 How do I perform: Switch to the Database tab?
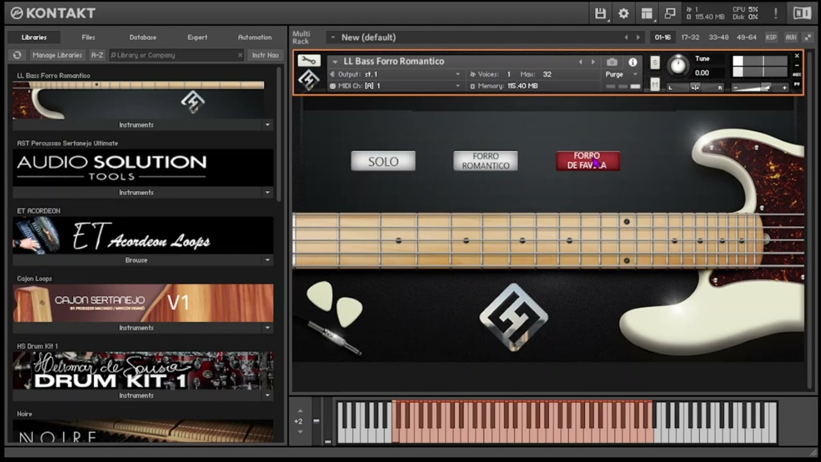(x=142, y=37)
